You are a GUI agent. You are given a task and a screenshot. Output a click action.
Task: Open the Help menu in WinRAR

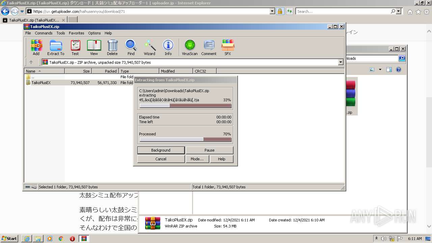(x=108, y=33)
